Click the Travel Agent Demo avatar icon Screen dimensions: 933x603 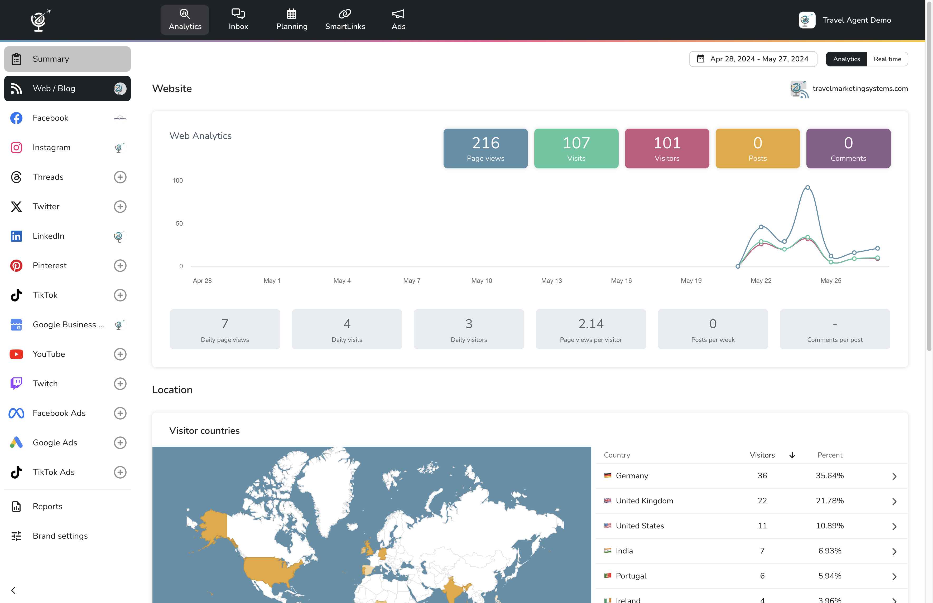(807, 20)
